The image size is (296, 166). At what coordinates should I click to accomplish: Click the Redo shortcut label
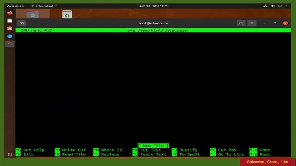coord(265,154)
